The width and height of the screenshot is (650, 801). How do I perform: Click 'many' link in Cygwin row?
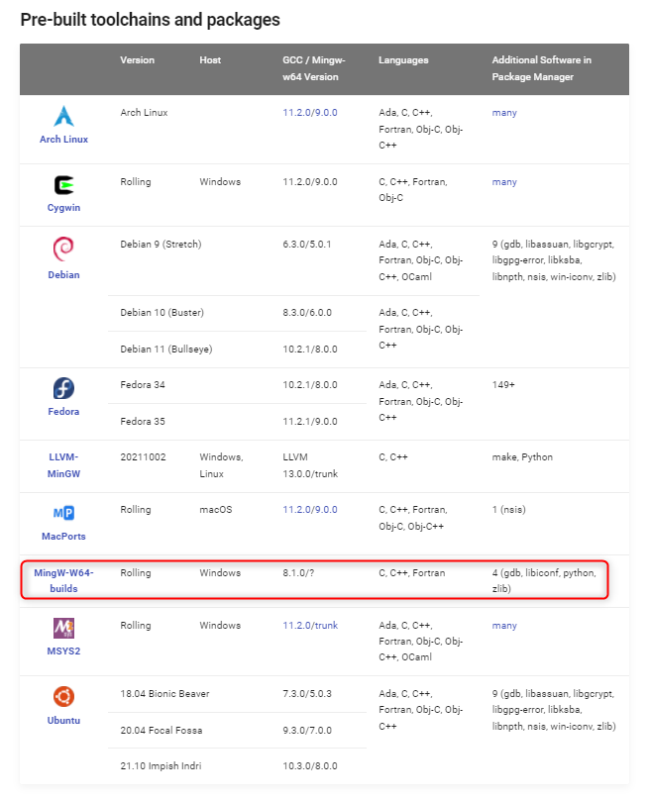[504, 182]
